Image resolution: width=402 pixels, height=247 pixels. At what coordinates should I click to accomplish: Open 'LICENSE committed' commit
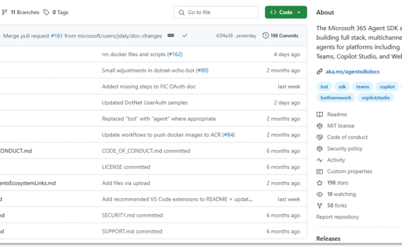click(126, 167)
